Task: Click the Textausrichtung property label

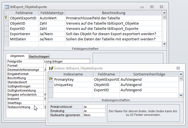Action: (19, 107)
